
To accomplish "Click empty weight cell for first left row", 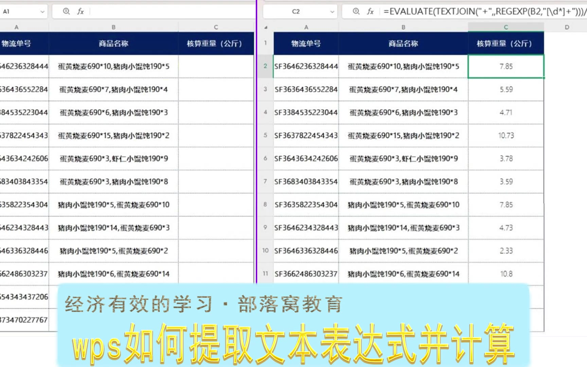I will coord(216,66).
